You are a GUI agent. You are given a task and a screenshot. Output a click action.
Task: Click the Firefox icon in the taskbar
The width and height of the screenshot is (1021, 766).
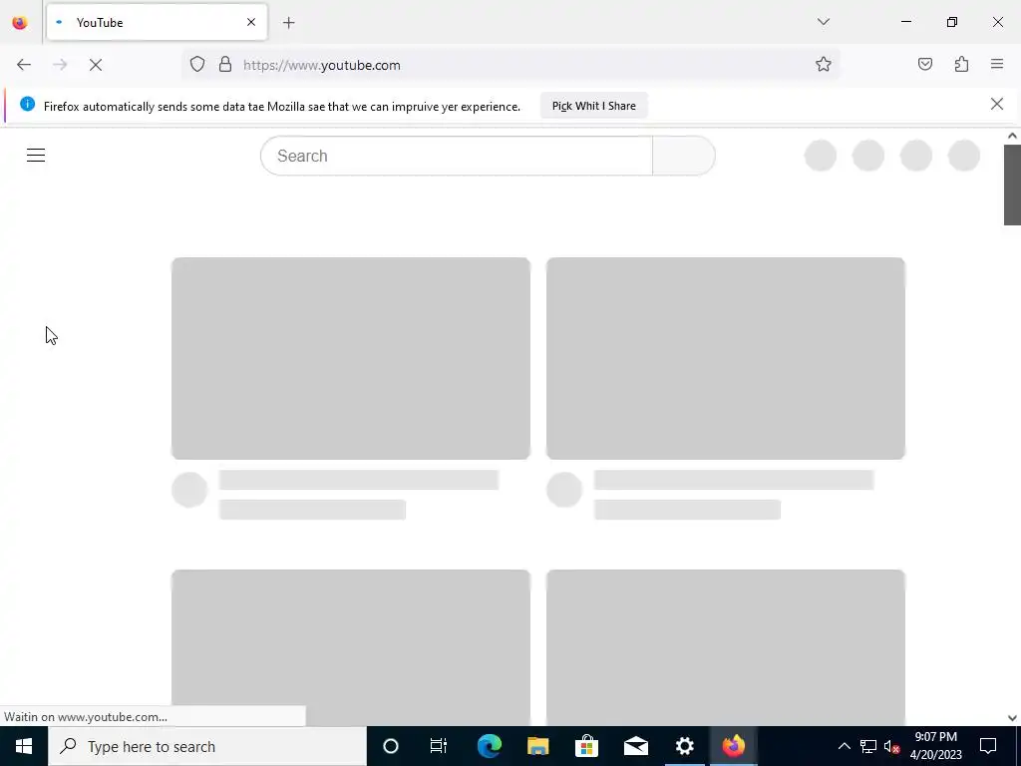pos(733,746)
